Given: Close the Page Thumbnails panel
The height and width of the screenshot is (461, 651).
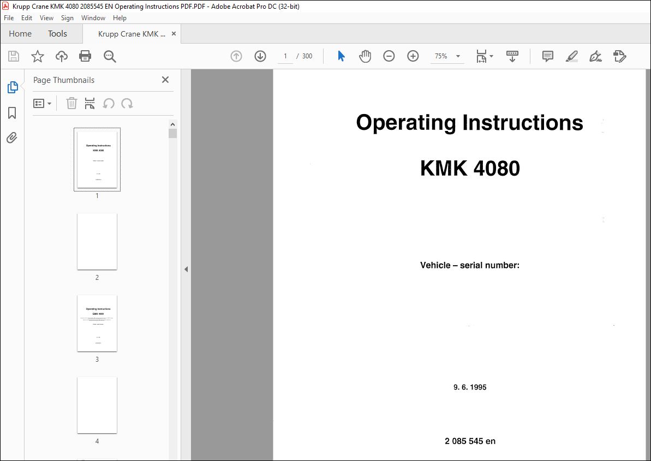Looking at the screenshot, I should coord(165,80).
